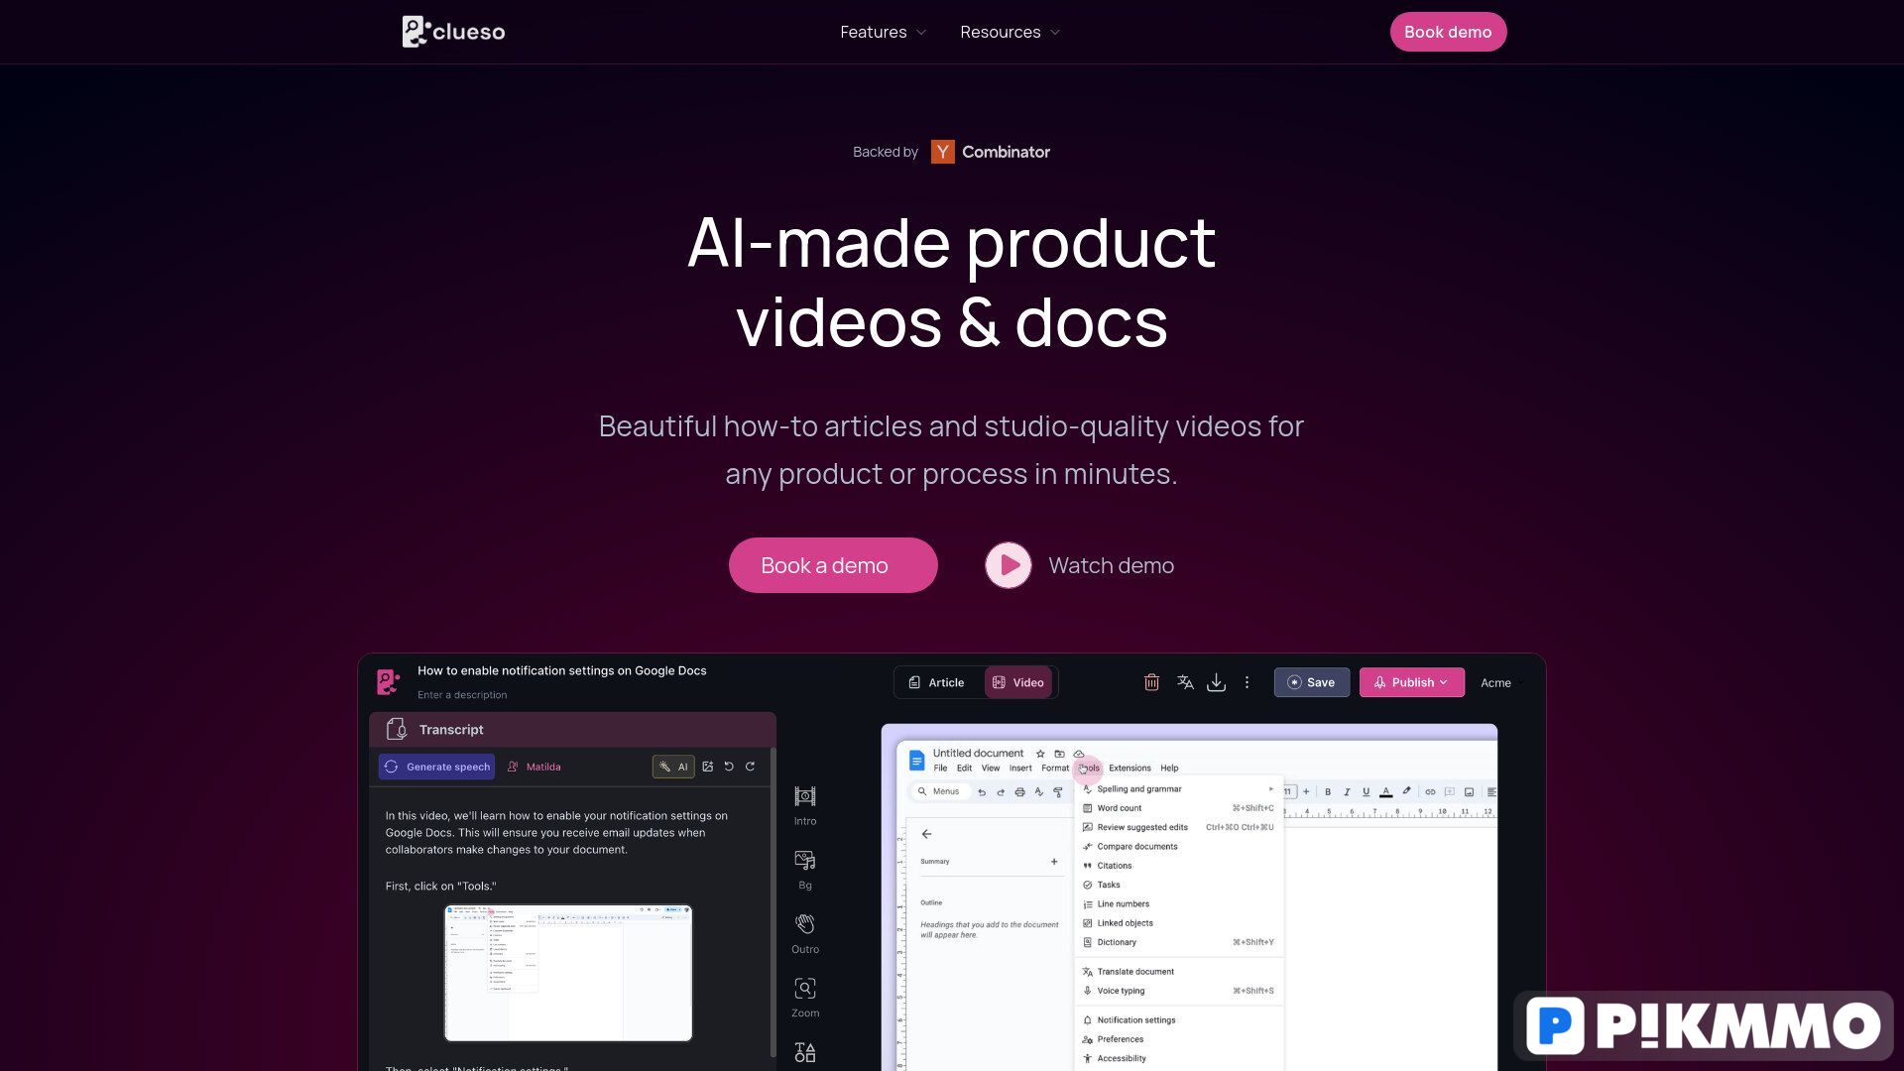Viewport: 1904px width, 1071px height.
Task: Click the Book demo button in the header
Action: point(1448,32)
